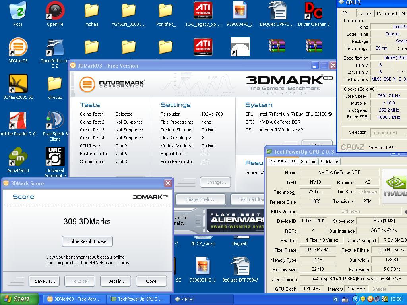Click the Driver Version field in GPU-Z
The image size is (407, 305).
tap(353, 279)
